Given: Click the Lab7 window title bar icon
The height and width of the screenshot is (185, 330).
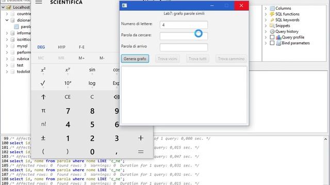Looking at the screenshot, I should [x=124, y=6].
